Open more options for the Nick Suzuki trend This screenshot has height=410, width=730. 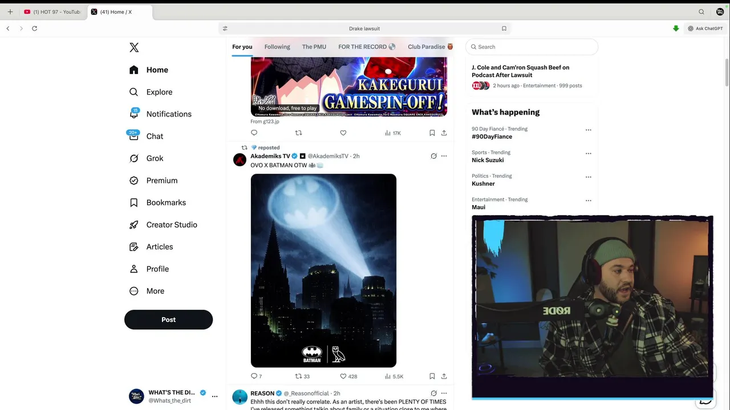[588, 153]
